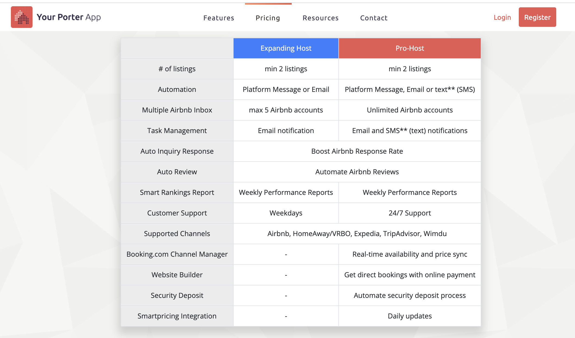This screenshot has height=338, width=575.
Task: Click the Register button
Action: click(537, 17)
